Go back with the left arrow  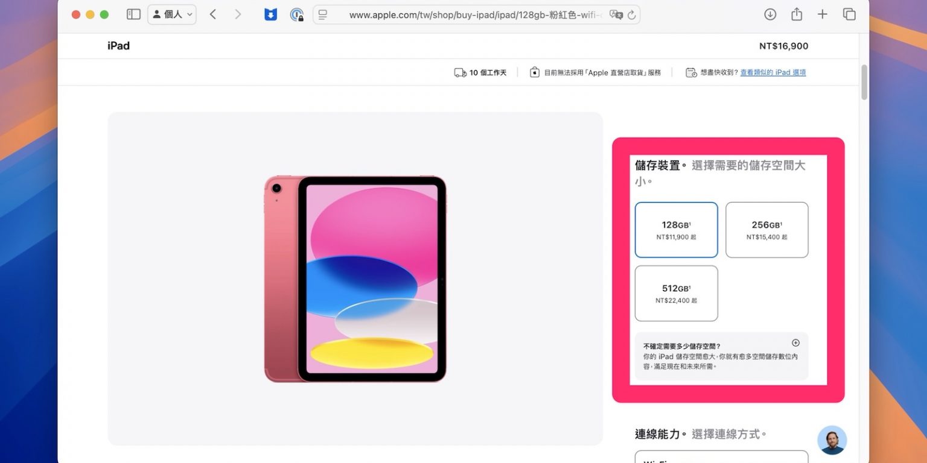pos(213,14)
